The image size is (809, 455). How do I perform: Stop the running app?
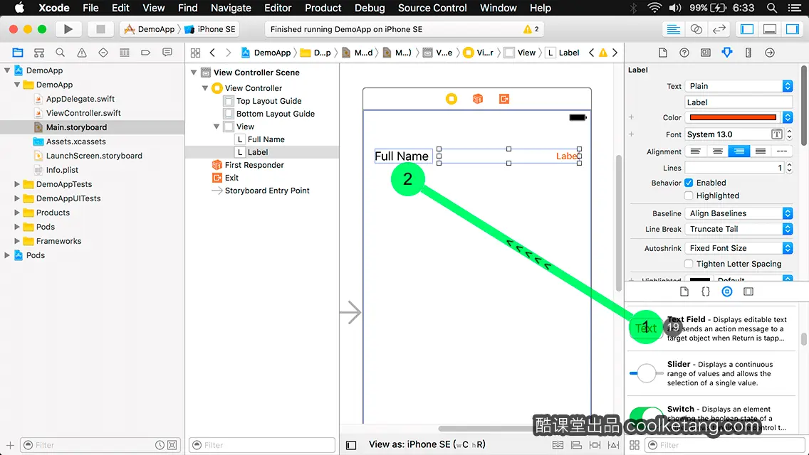100,29
